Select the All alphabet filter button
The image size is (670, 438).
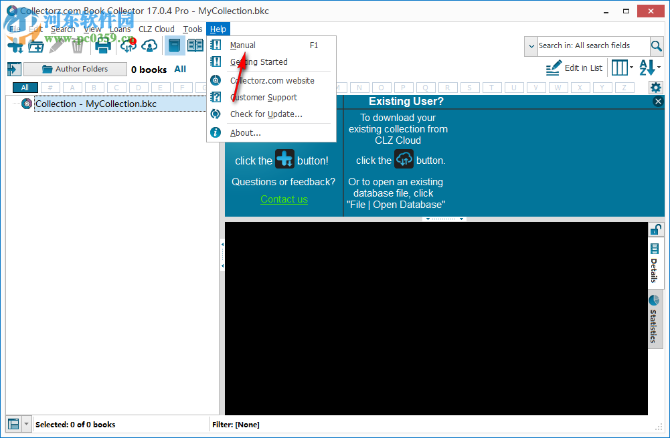(x=25, y=88)
